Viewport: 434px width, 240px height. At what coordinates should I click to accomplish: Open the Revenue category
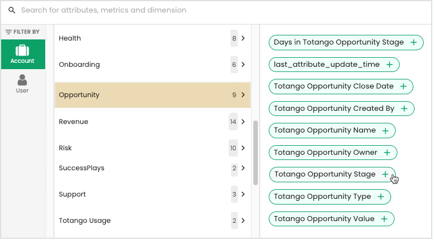pos(153,122)
